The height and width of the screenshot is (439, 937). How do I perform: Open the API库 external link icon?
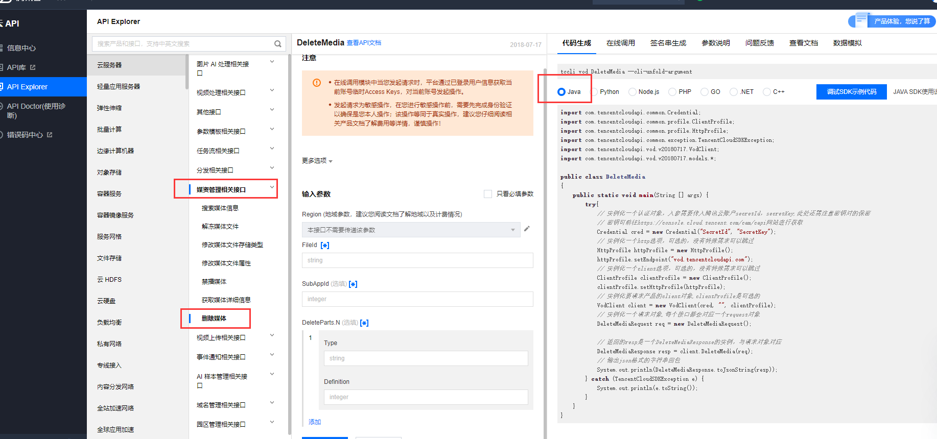tap(33, 67)
